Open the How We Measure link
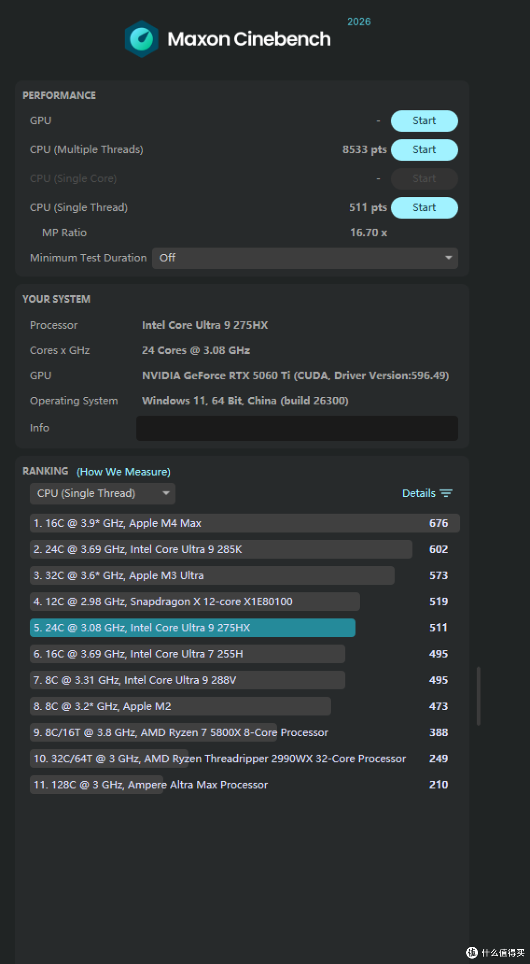Screen dimensions: 530x964 coord(123,472)
